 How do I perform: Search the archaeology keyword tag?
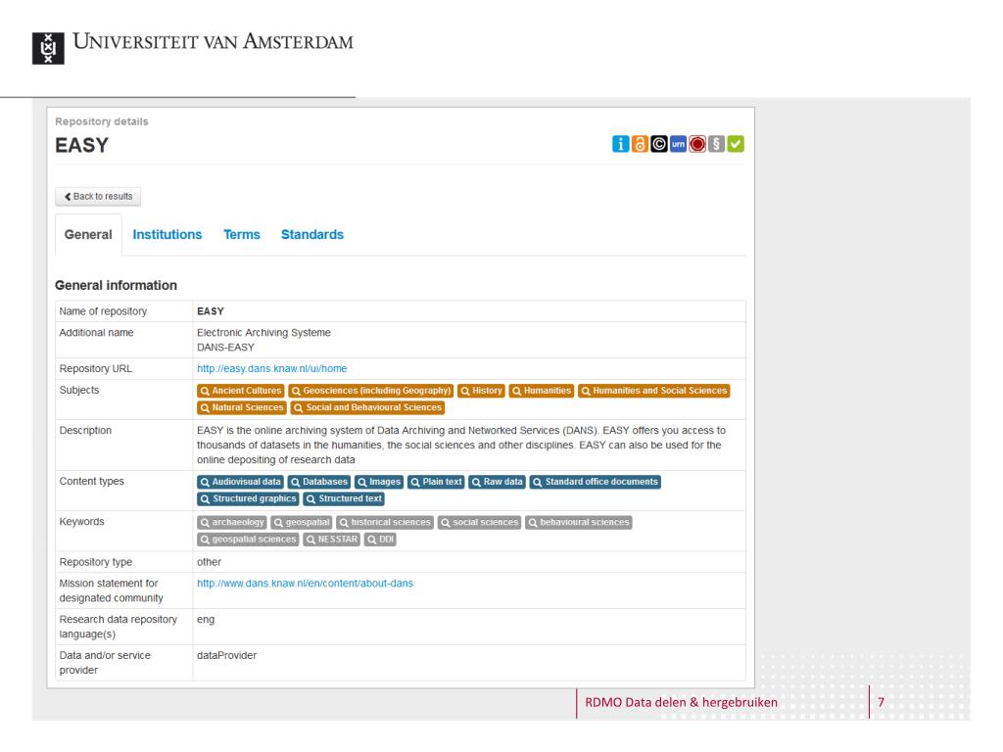(231, 523)
